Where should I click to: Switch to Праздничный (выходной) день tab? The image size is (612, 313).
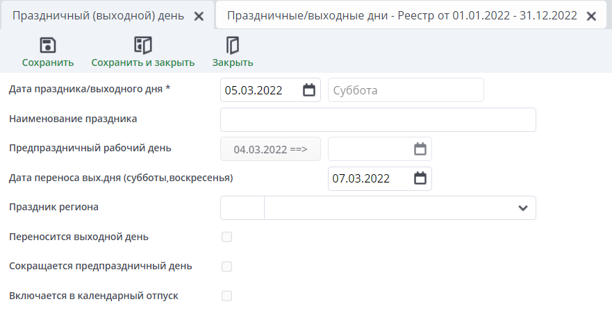coord(100,15)
